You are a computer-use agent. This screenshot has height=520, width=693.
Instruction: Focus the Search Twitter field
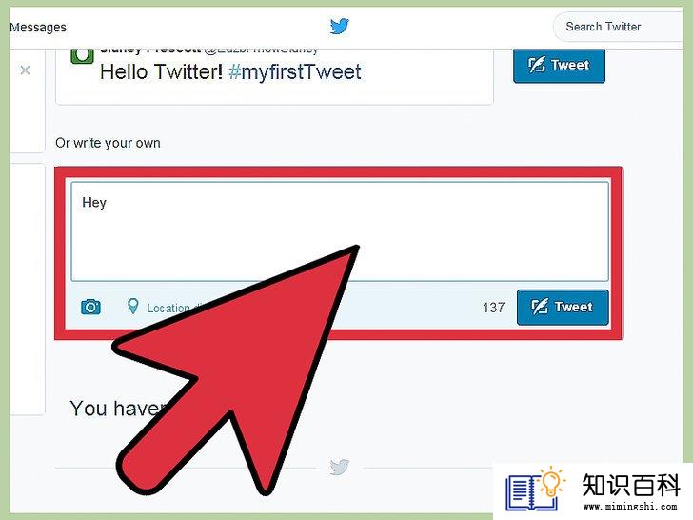point(619,27)
